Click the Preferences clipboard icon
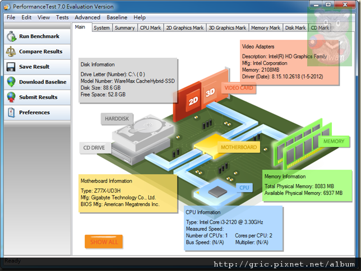 pos(11,113)
